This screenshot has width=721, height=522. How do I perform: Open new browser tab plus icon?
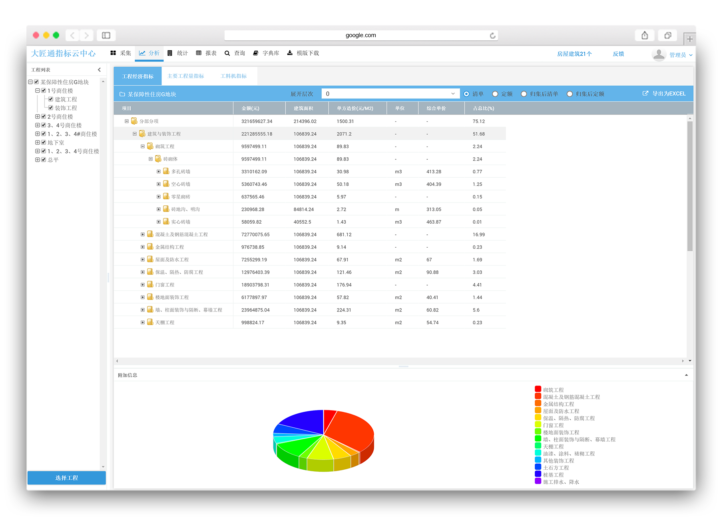(689, 39)
